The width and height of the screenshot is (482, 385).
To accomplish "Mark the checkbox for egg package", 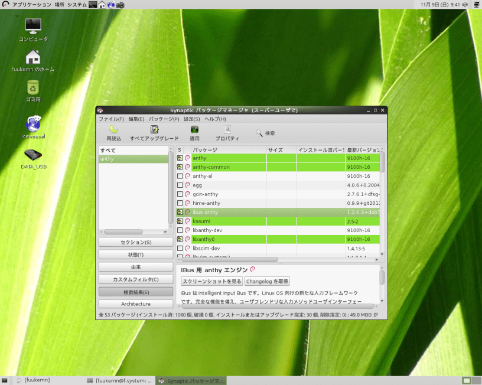I will point(180,185).
